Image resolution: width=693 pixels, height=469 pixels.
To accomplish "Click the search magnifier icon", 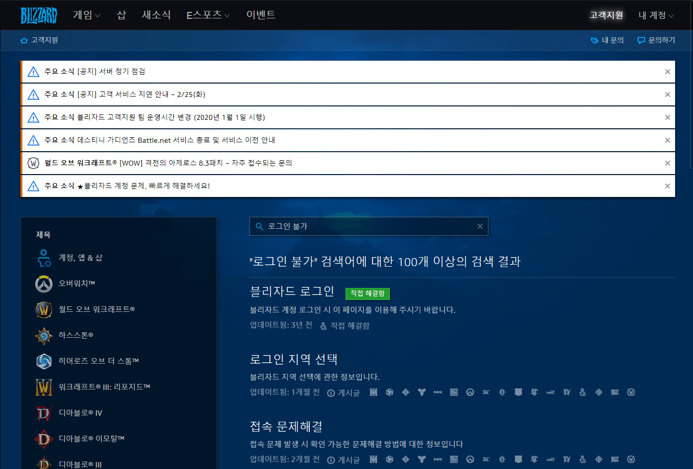I will click(259, 226).
